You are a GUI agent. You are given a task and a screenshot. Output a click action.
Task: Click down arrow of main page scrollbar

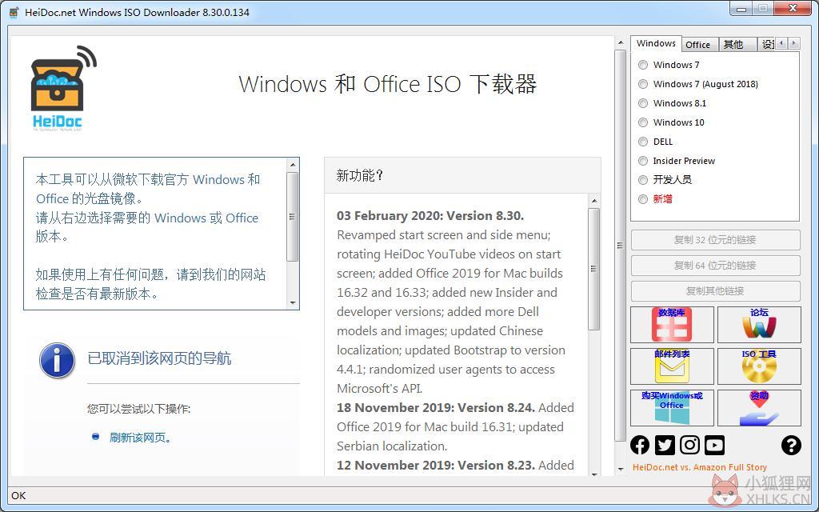click(x=621, y=469)
